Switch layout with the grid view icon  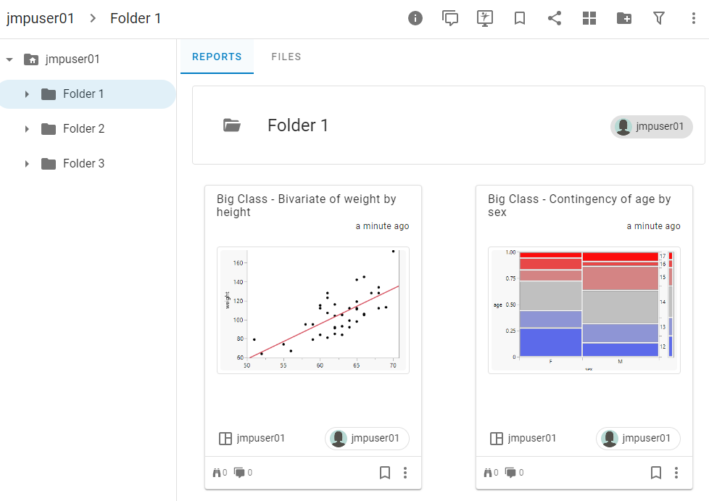coord(589,18)
